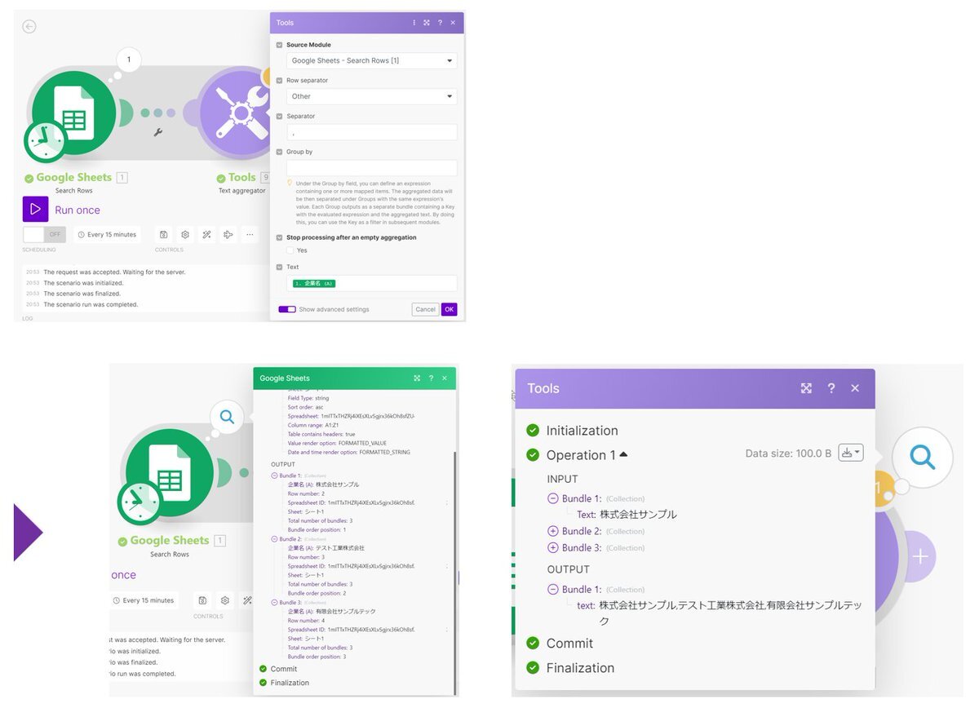
Task: Click the Group by input field
Action: point(371,168)
